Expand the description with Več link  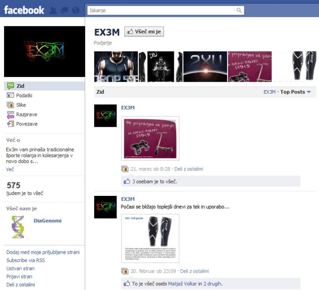coord(10,169)
